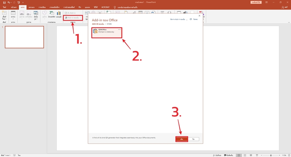
Task: Click the Tell Me lightbulb search box
Action: click(x=126, y=7)
